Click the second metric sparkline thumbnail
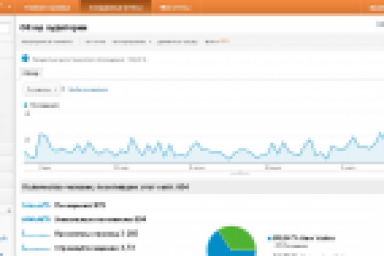 pyautogui.click(x=36, y=219)
